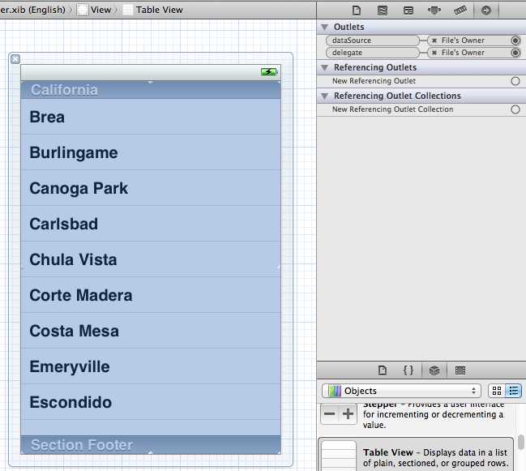
Task: Open the Identity inspector tab
Action: tap(408, 11)
